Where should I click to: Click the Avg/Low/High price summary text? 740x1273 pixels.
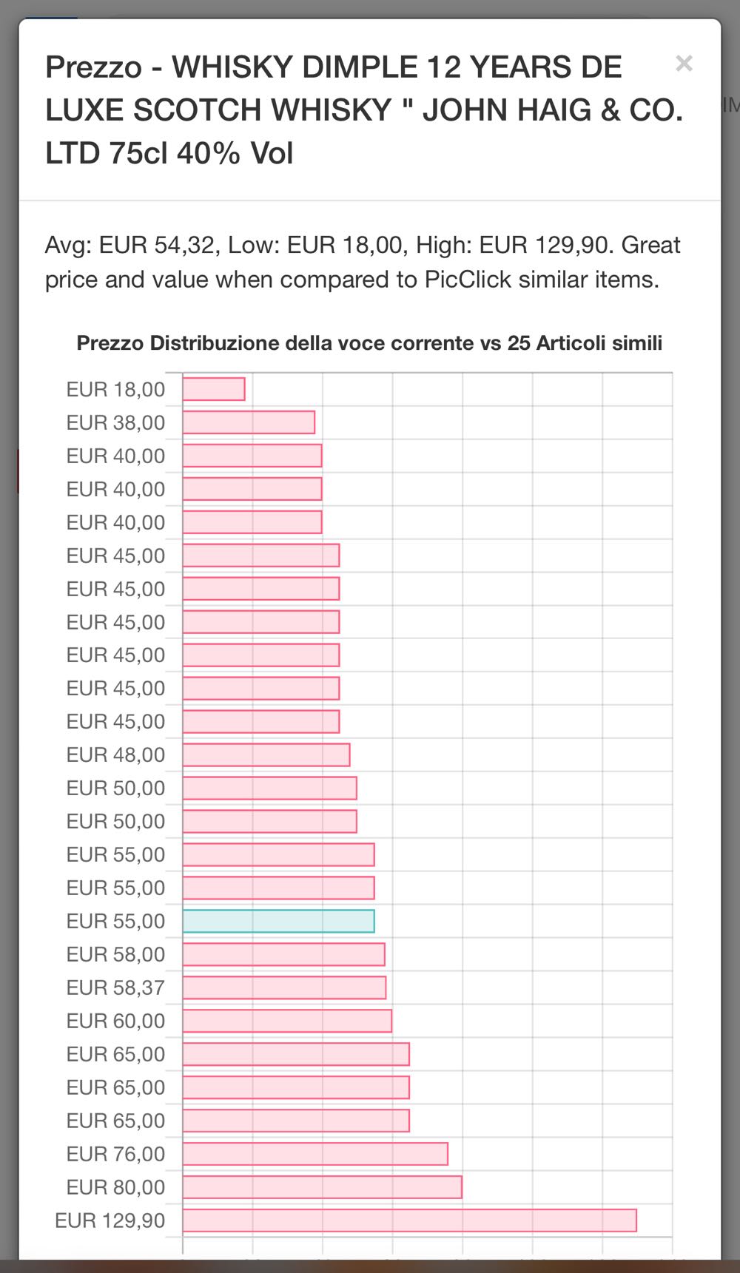coord(363,262)
